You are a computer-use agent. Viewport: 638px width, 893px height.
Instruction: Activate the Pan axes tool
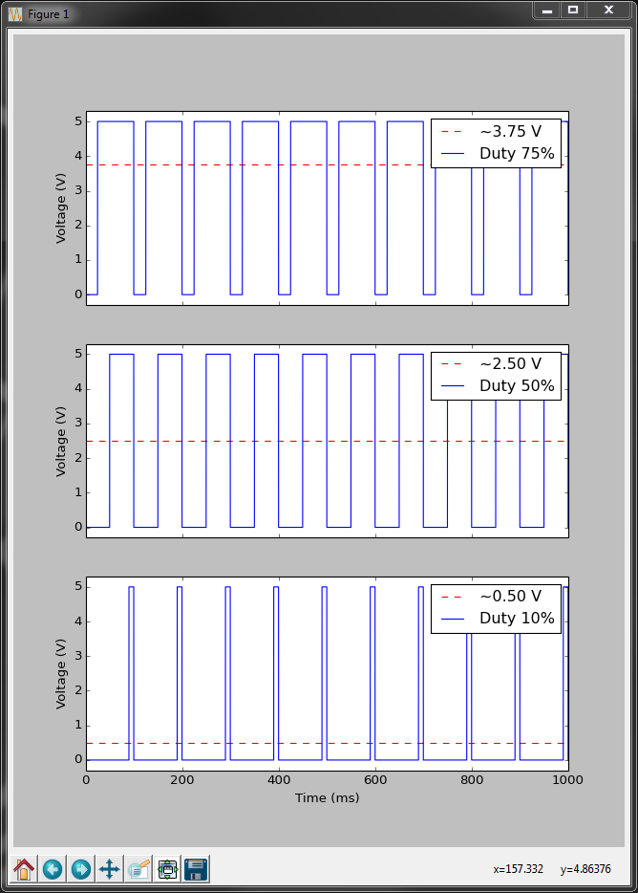click(110, 869)
